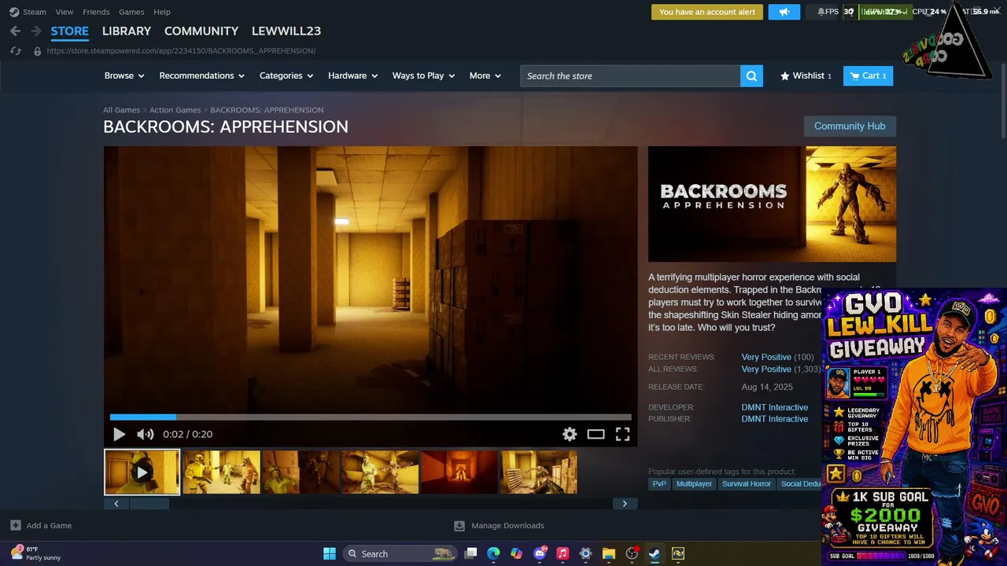Expand the Recommendations dropdown

tap(201, 76)
